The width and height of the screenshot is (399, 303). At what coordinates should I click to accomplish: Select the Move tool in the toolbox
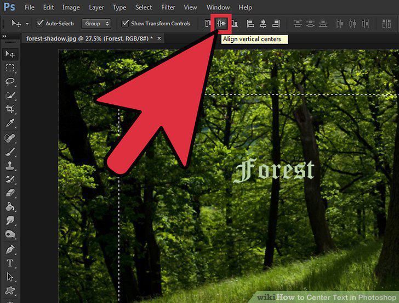point(10,54)
